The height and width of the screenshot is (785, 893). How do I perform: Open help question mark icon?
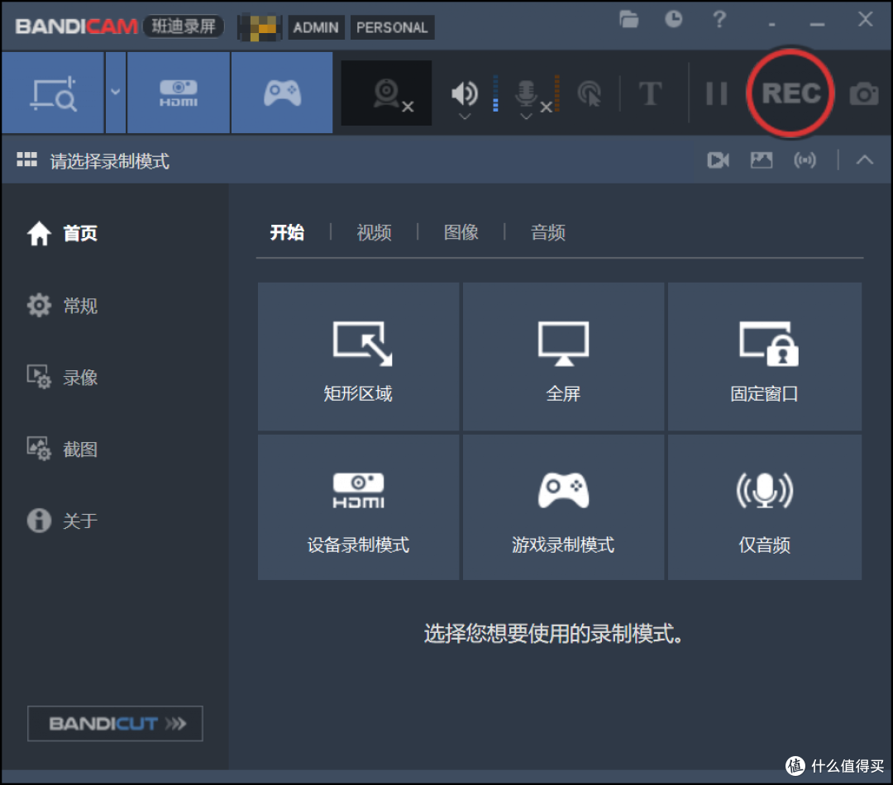tap(719, 19)
